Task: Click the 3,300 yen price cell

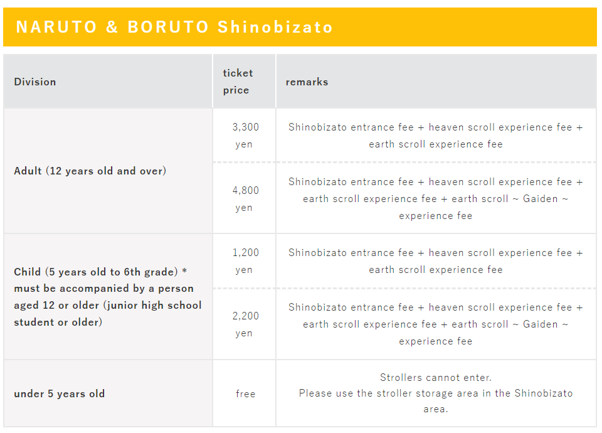Action: point(244,136)
